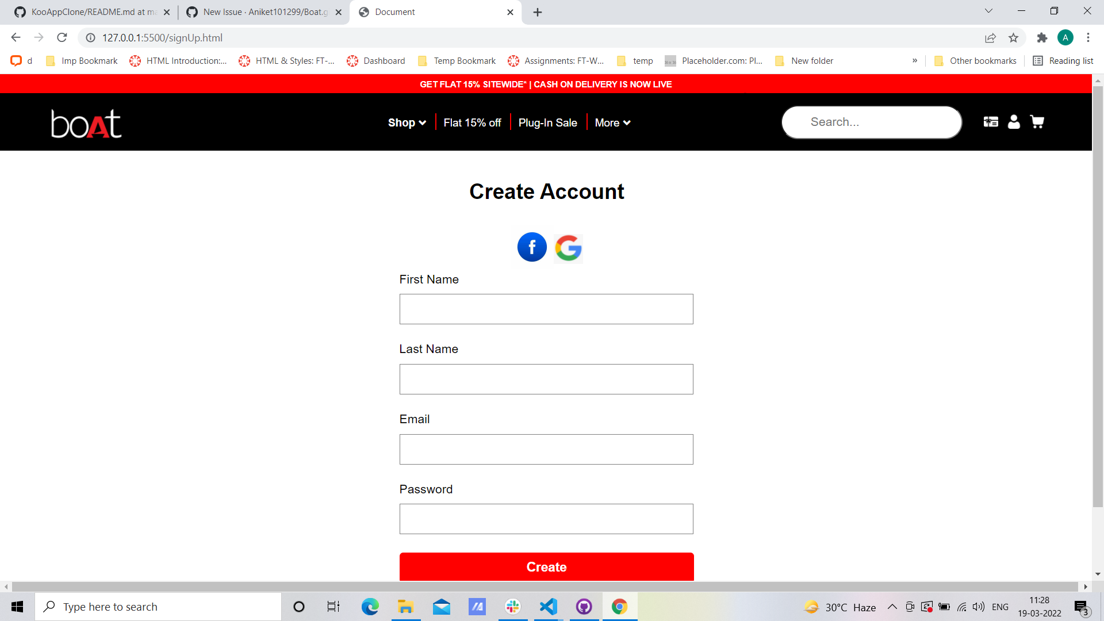The image size is (1104, 621).
Task: Click the red Create button
Action: coord(546,567)
